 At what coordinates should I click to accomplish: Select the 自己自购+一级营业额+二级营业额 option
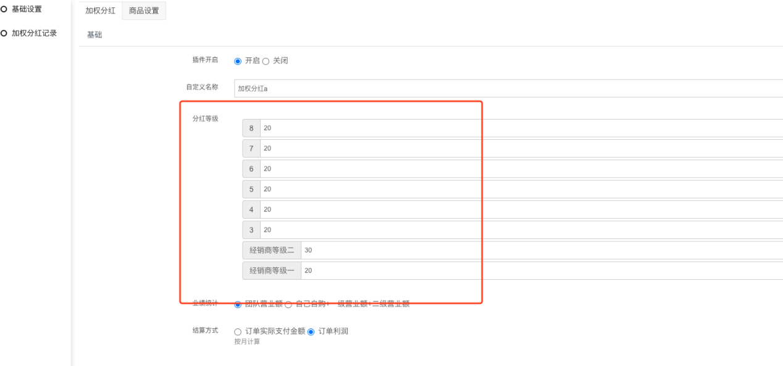coord(288,304)
